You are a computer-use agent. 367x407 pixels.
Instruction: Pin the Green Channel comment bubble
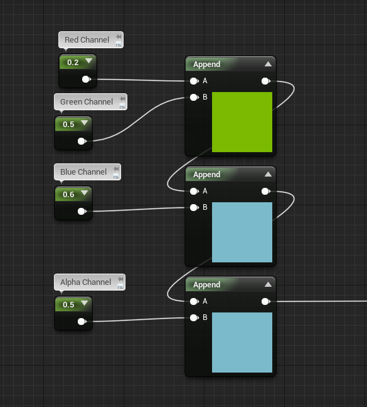[122, 98]
